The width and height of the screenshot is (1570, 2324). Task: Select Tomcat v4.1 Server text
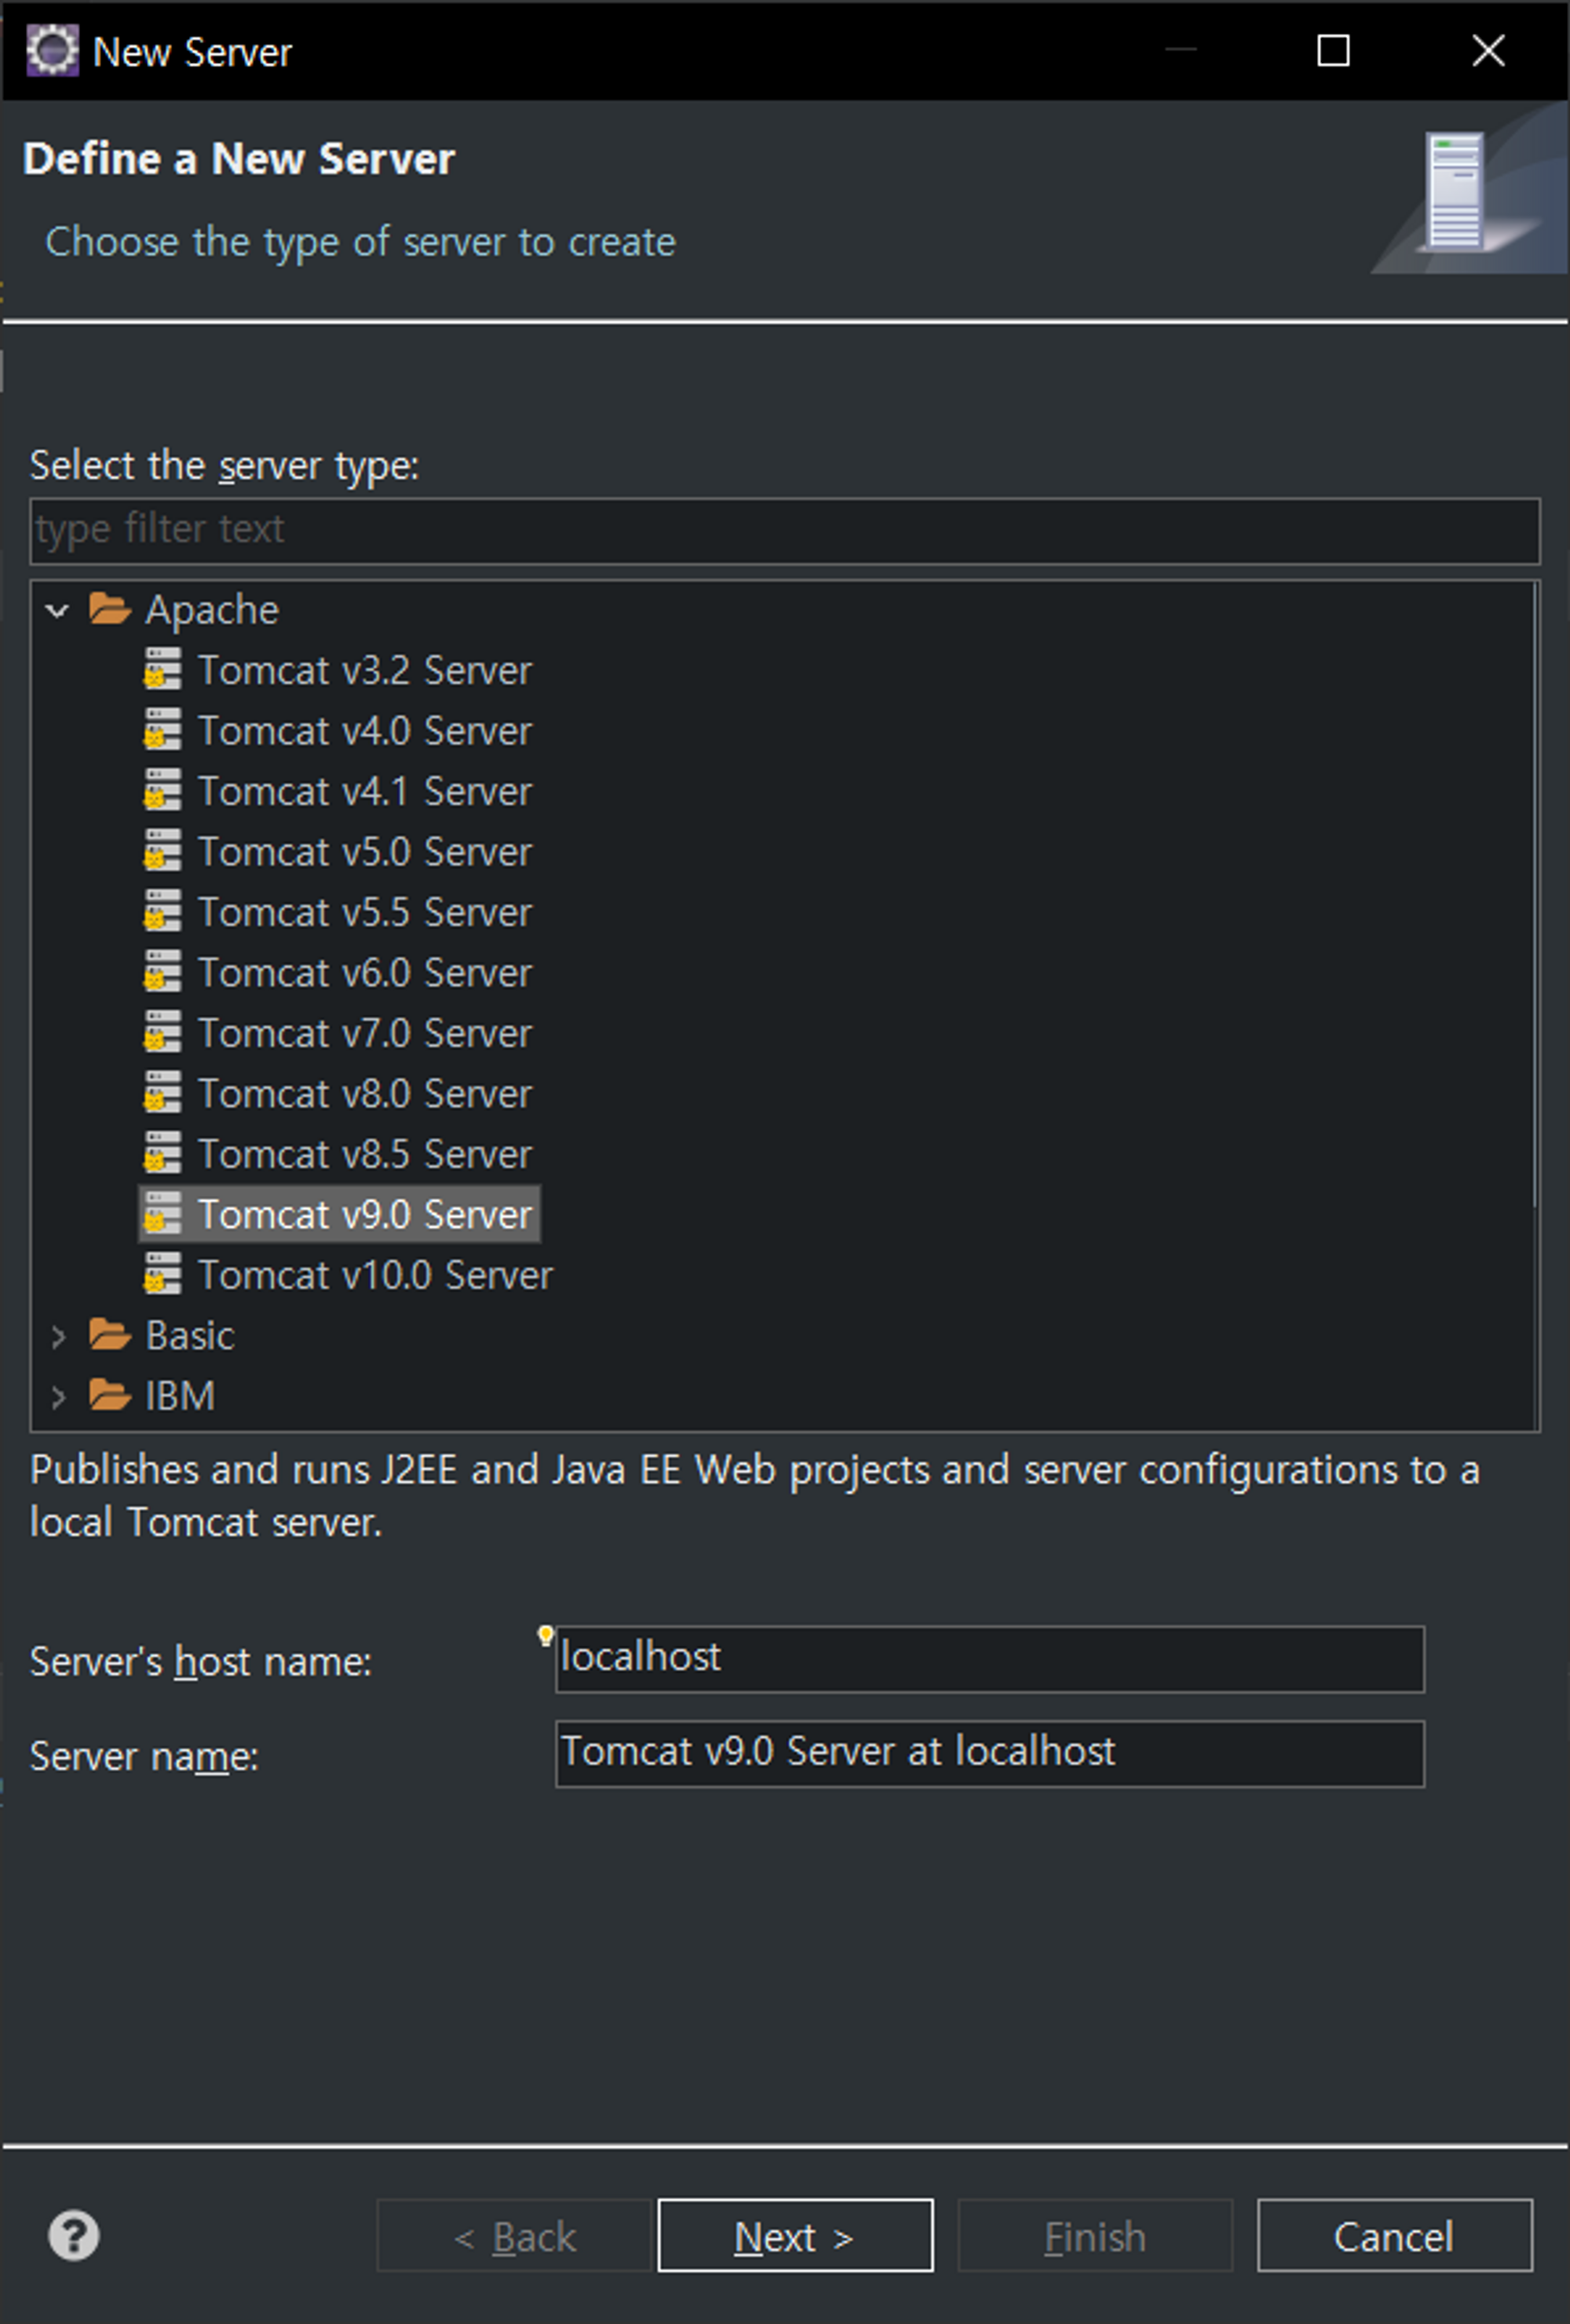(x=365, y=791)
